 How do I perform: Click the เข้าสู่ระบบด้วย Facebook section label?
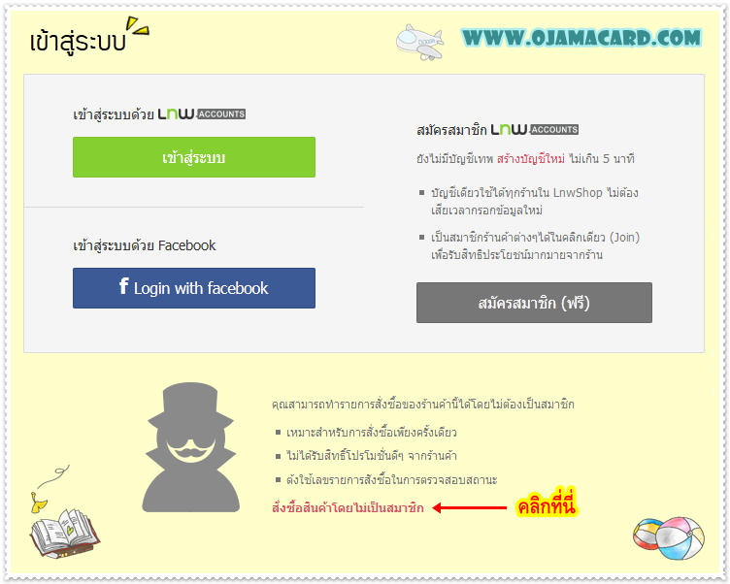coord(145,245)
